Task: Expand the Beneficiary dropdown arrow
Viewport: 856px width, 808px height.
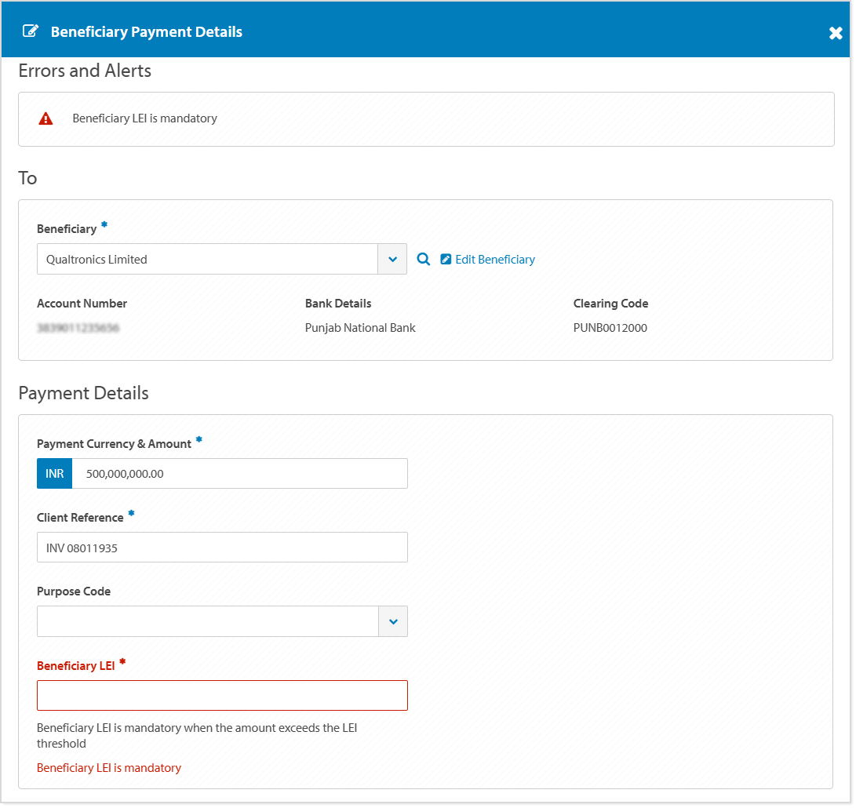Action: (392, 260)
